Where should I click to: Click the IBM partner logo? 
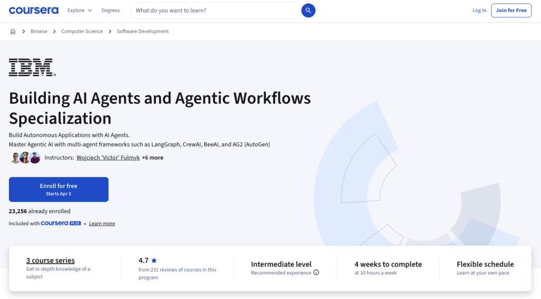[x=32, y=67]
